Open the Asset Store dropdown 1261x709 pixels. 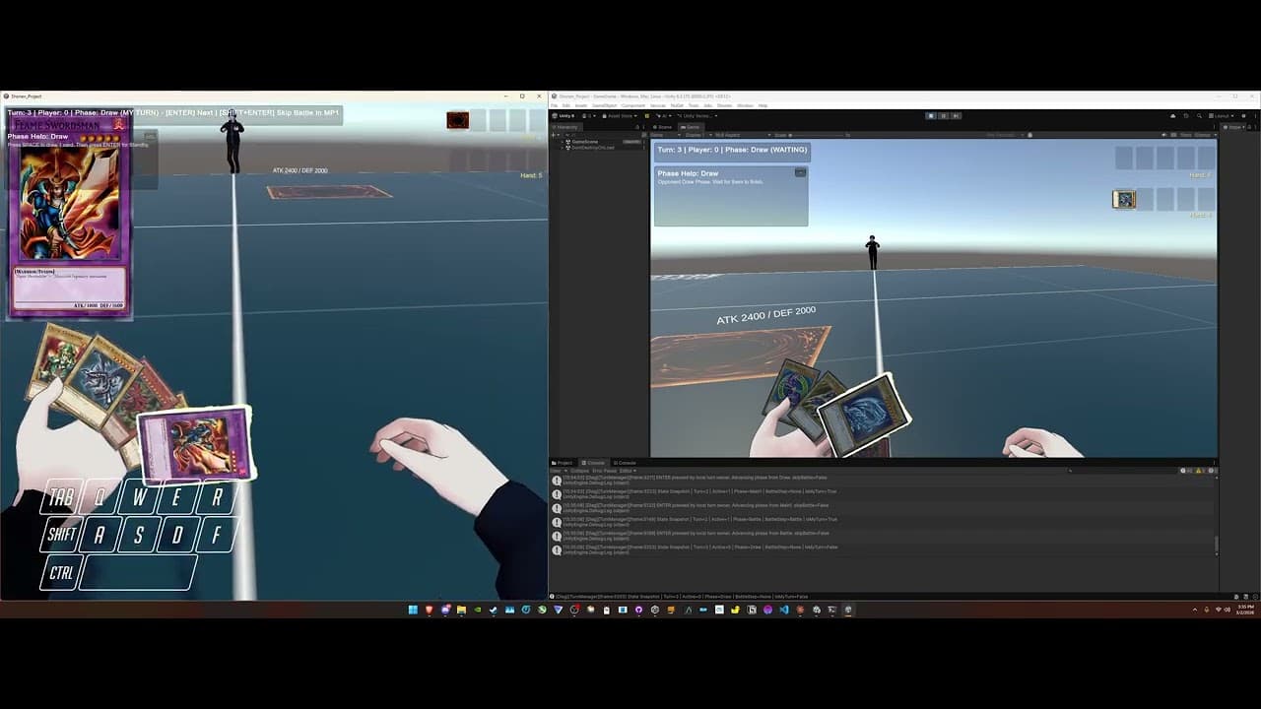pyautogui.click(x=622, y=115)
